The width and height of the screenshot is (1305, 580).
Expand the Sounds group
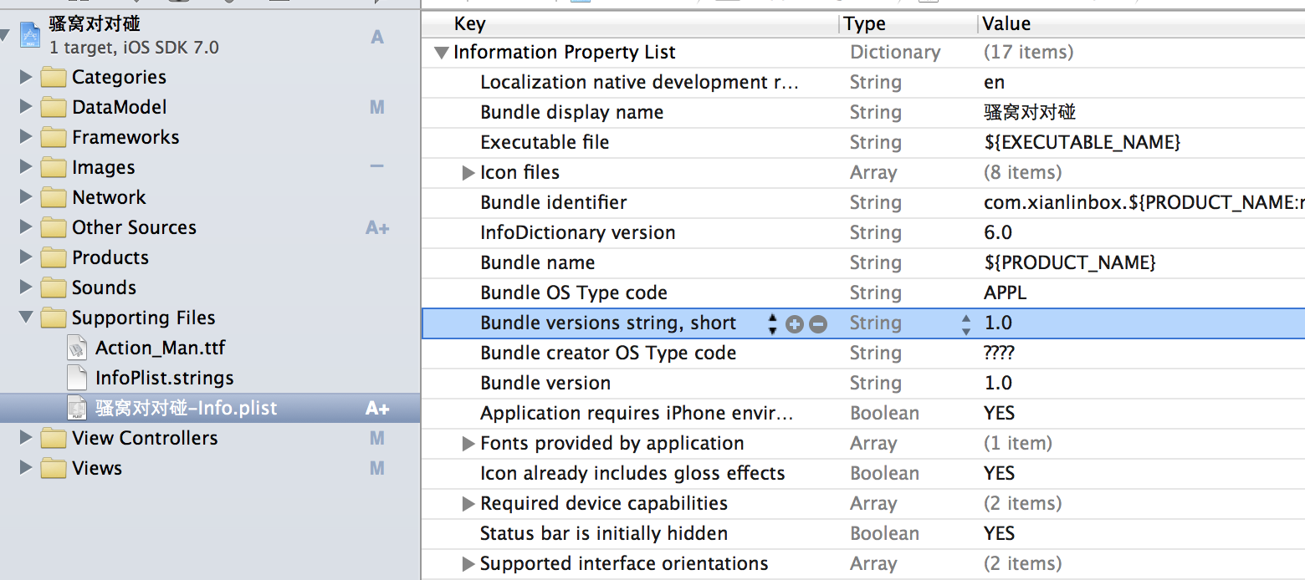point(26,288)
